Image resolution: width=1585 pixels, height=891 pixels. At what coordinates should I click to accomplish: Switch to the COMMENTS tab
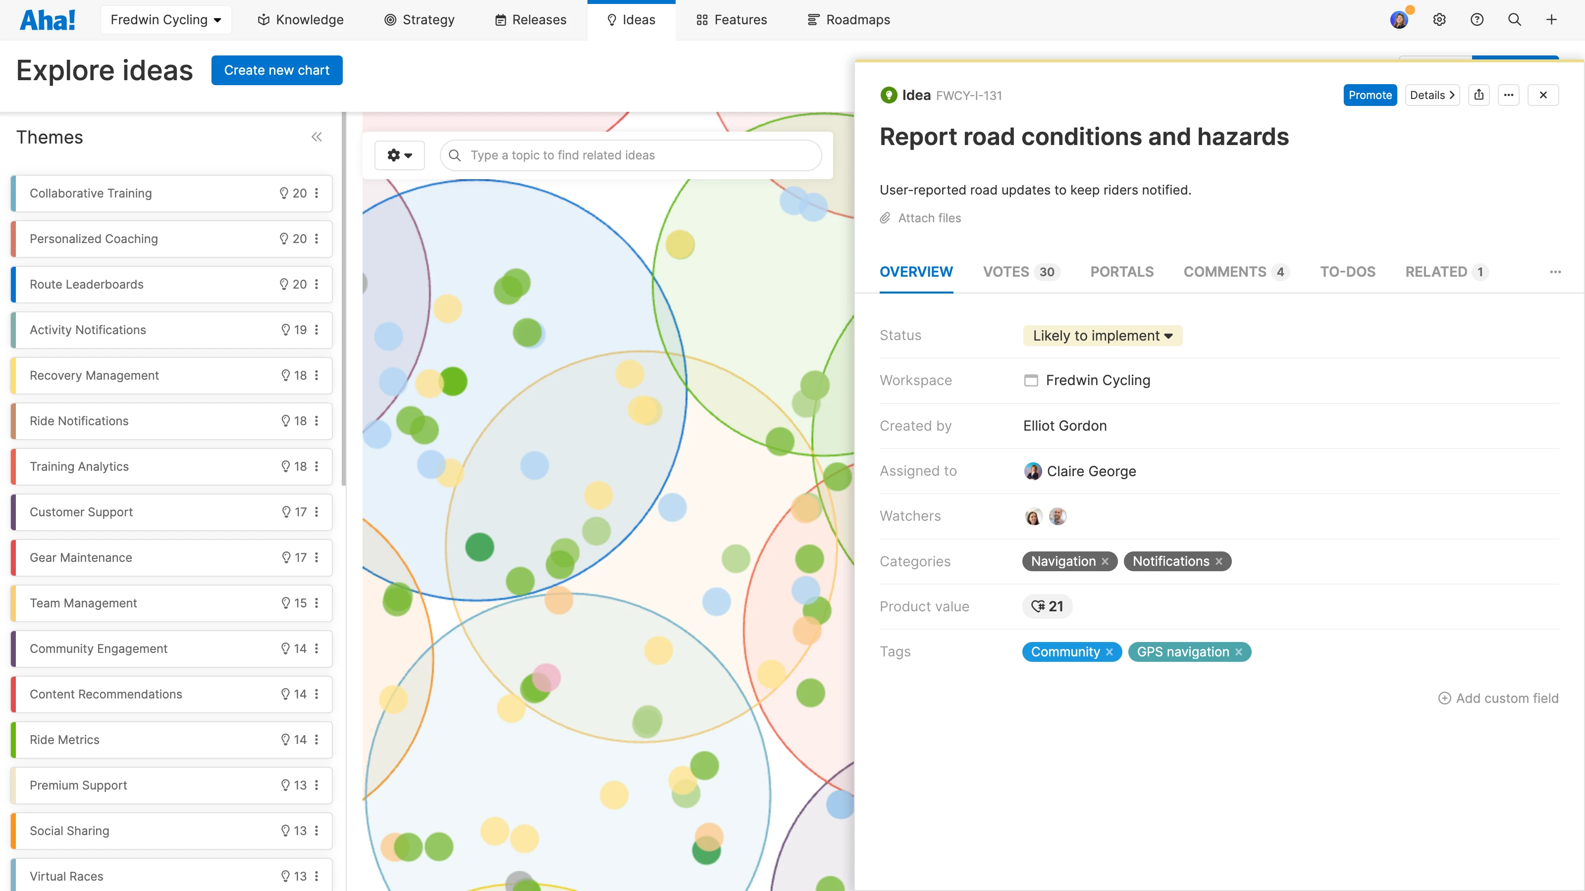click(x=1225, y=271)
